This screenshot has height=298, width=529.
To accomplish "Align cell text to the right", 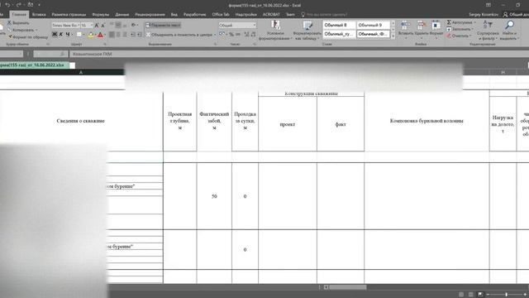I will click(125, 35).
